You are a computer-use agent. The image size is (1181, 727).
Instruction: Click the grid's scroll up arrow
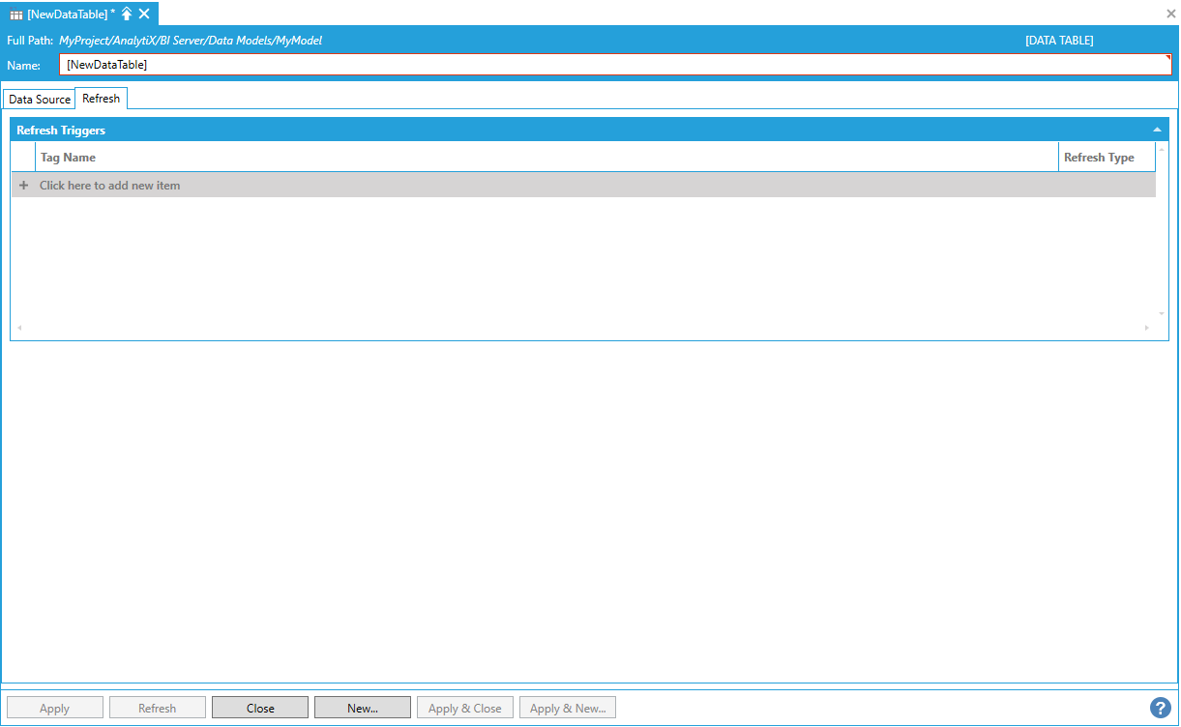tap(1162, 149)
